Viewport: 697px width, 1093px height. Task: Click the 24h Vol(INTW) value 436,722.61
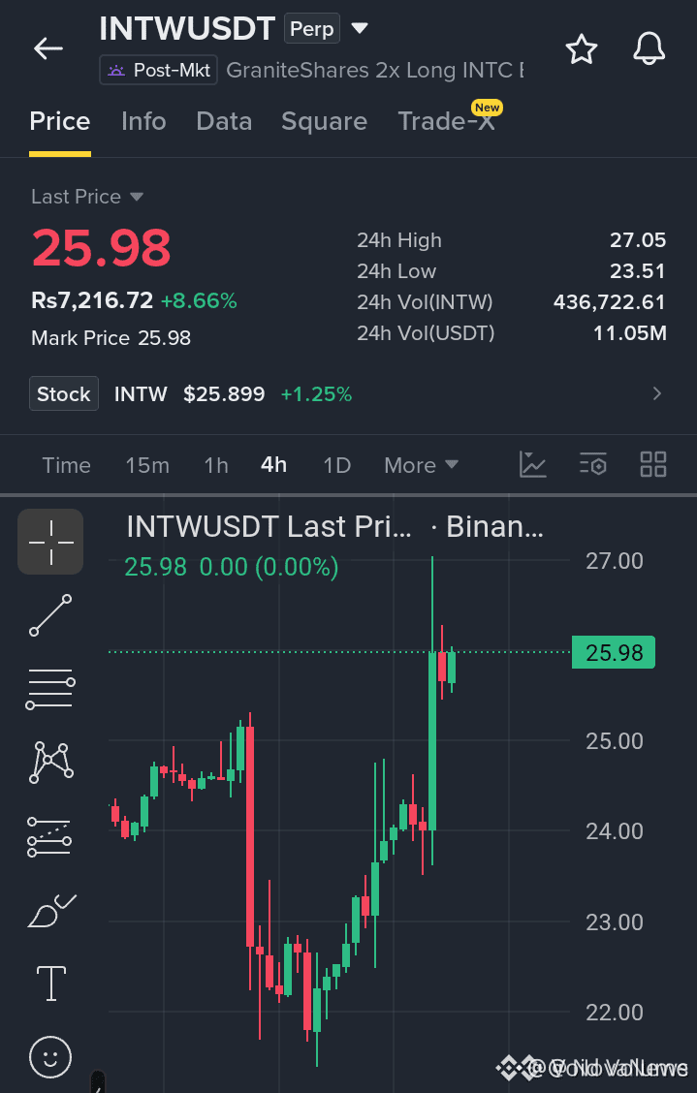pos(610,301)
